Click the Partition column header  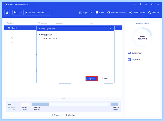tap(10, 23)
